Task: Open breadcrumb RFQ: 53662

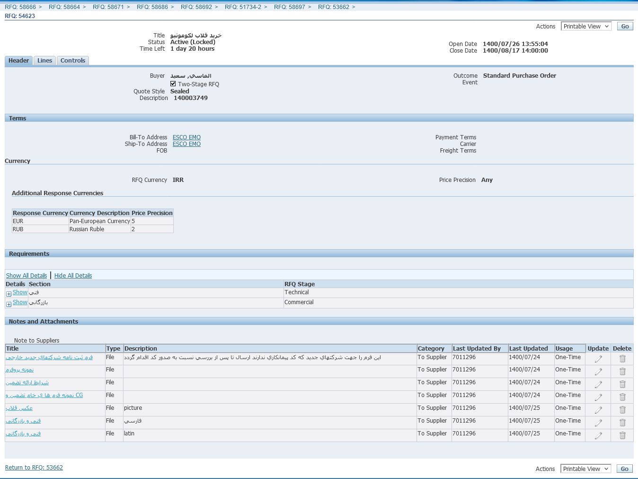Action: [334, 7]
